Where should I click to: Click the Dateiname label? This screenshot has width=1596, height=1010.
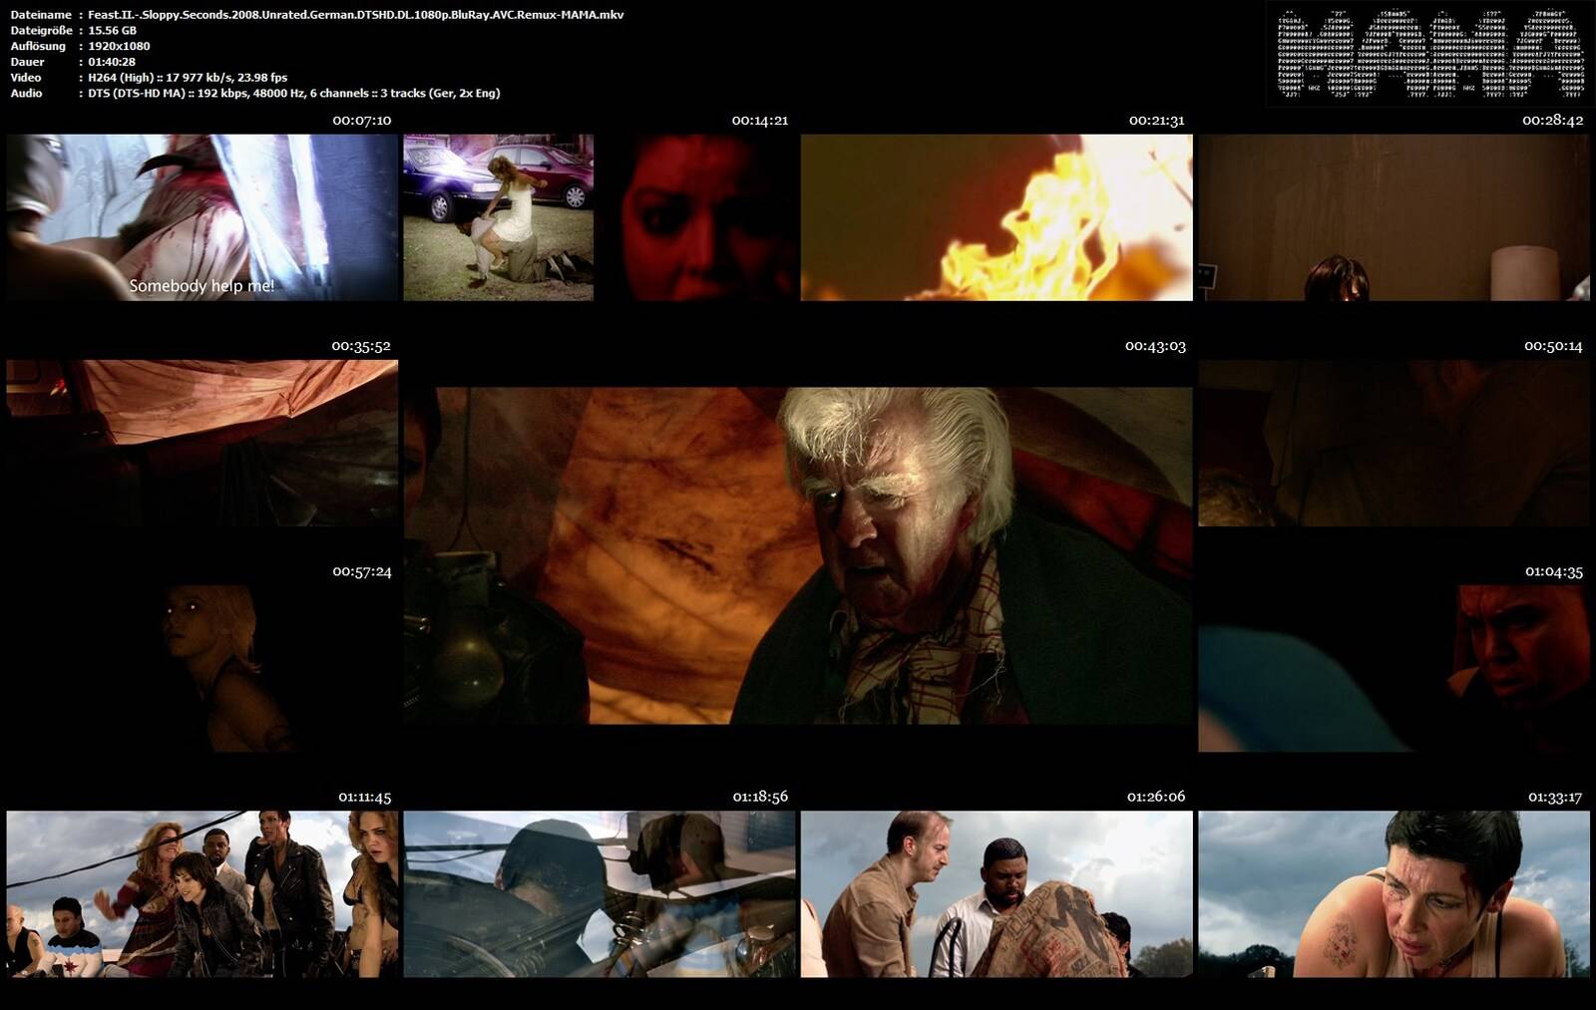pos(41,15)
